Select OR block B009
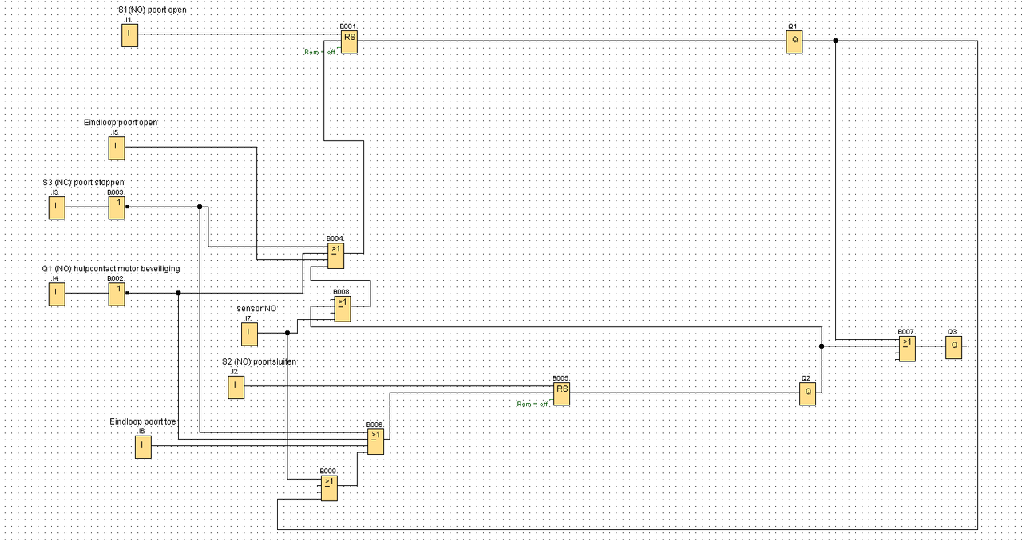 329,488
